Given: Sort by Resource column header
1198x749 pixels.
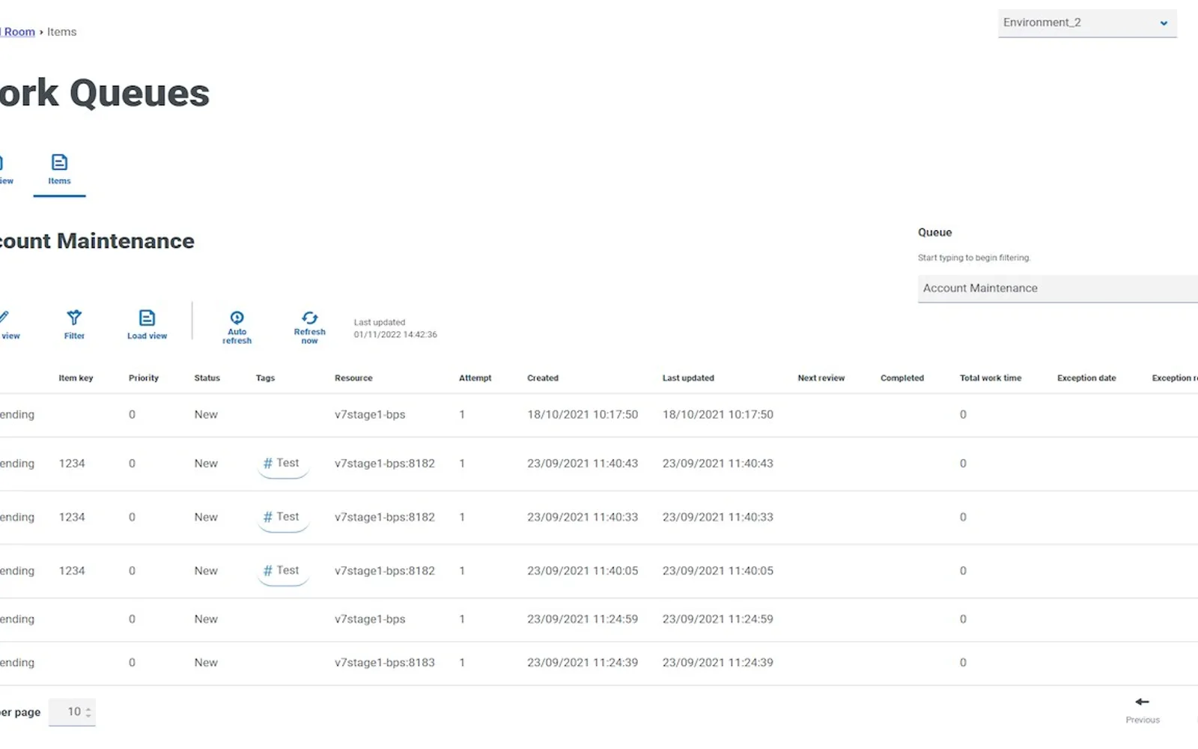Looking at the screenshot, I should point(353,378).
